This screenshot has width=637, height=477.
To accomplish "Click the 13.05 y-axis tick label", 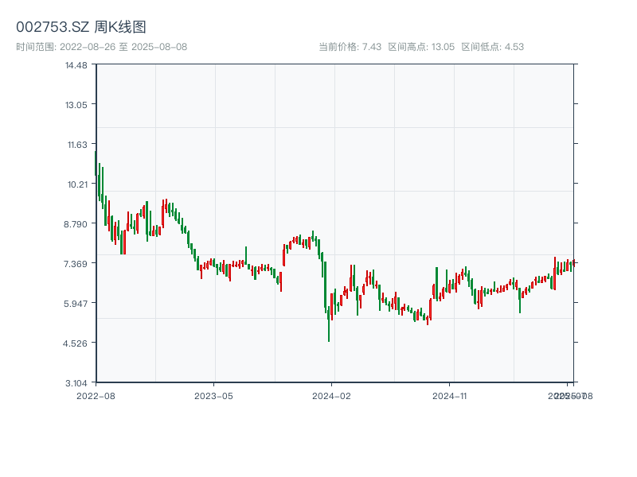I will pos(76,104).
